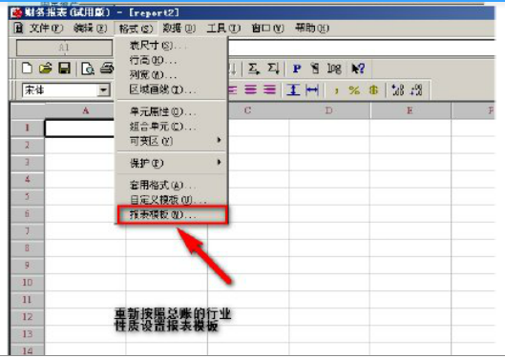Select column D header

point(329,110)
